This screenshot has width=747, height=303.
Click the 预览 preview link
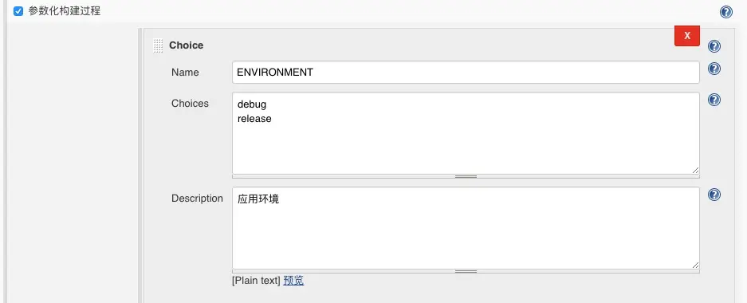point(293,281)
